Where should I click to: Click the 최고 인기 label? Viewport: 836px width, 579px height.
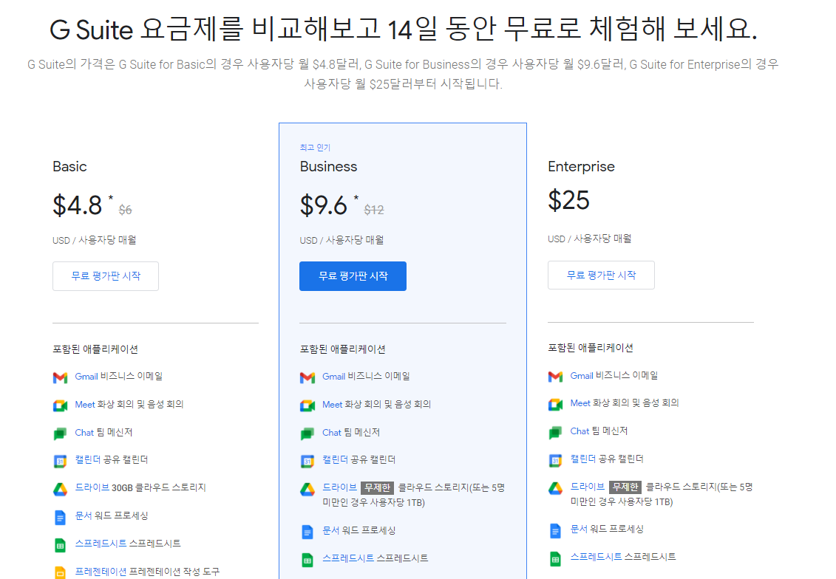point(315,148)
